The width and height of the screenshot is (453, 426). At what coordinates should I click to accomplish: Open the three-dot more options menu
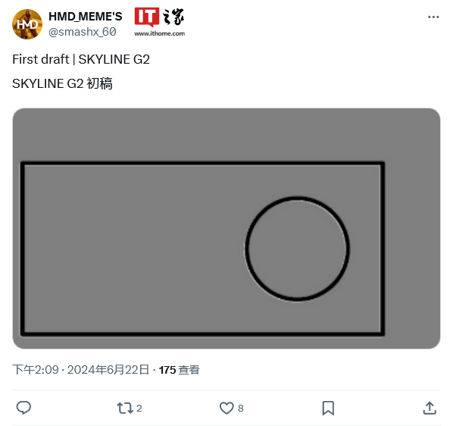click(x=433, y=17)
